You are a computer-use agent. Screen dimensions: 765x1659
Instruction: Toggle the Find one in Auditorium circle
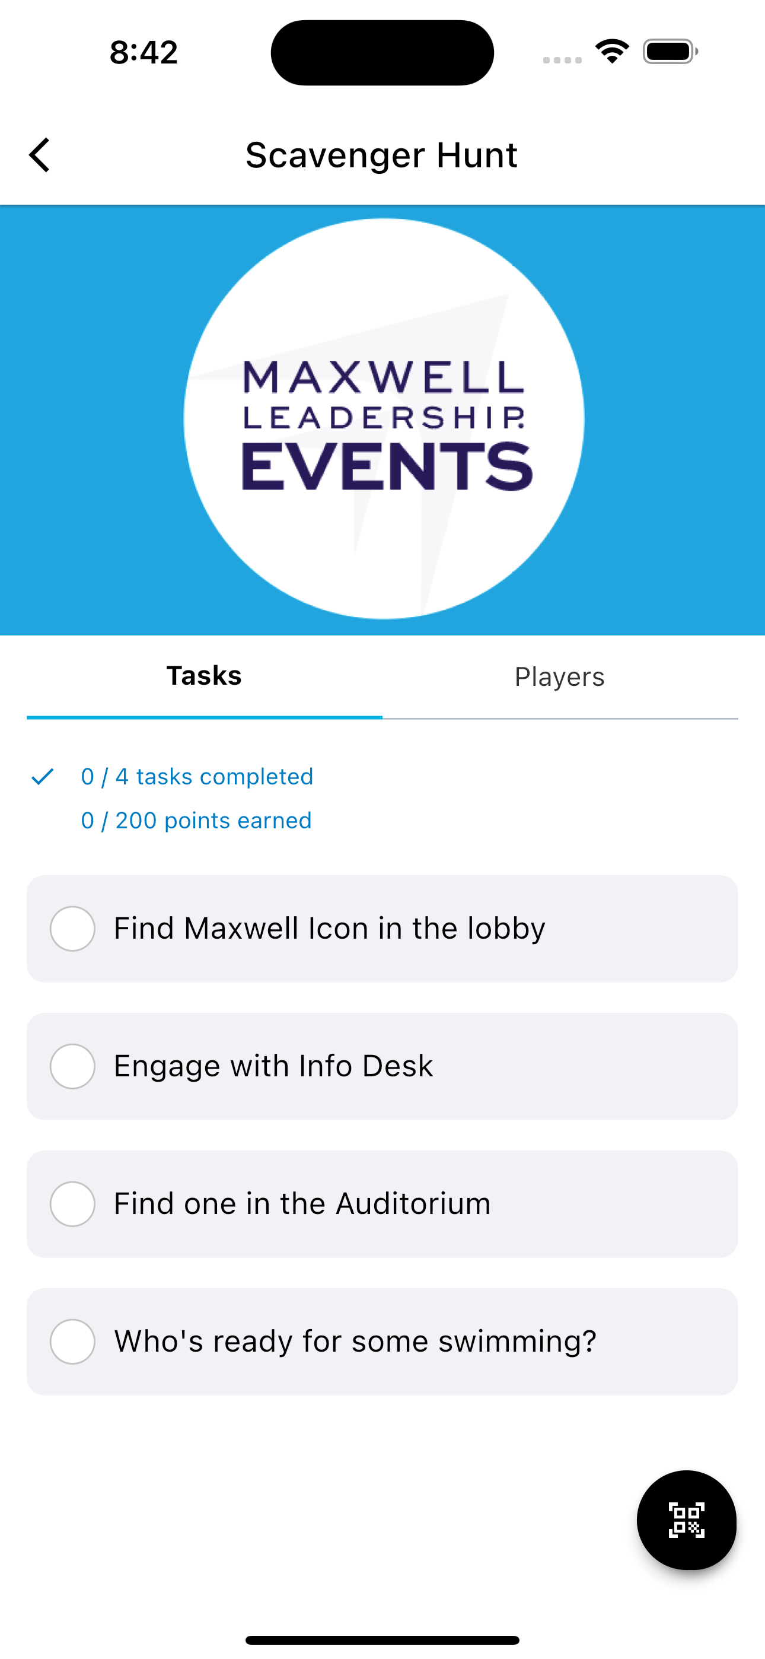(x=73, y=1204)
